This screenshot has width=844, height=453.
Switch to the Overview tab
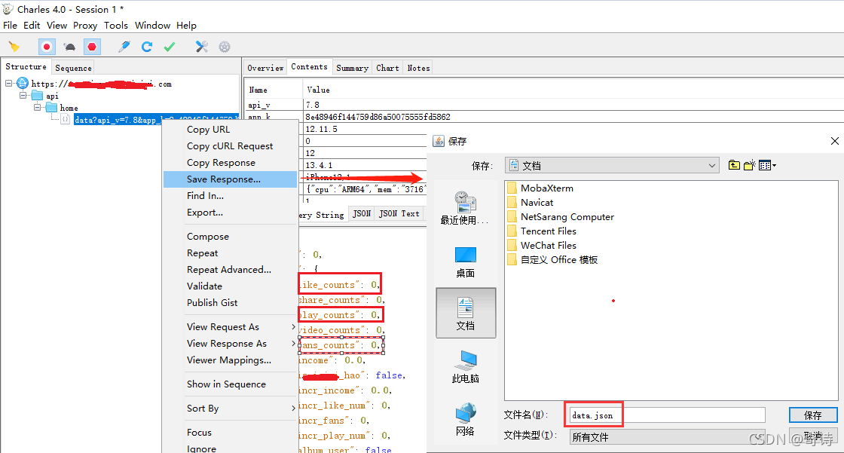point(265,68)
